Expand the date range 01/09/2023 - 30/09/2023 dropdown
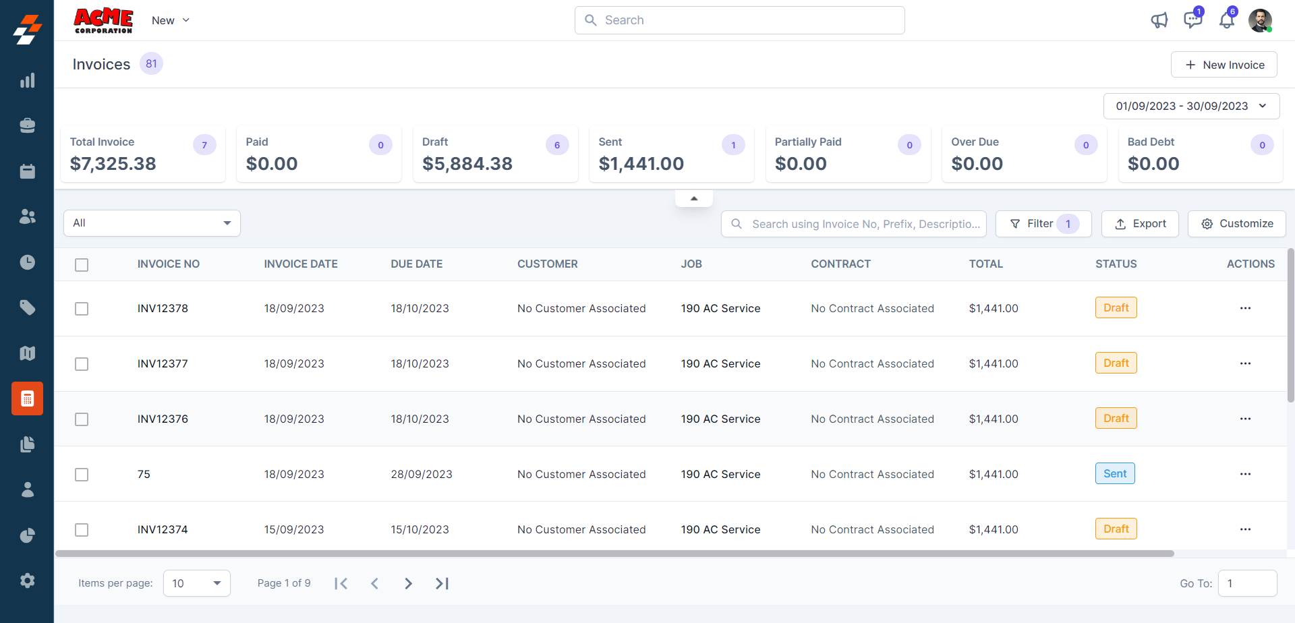Image resolution: width=1295 pixels, height=623 pixels. pos(1191,106)
